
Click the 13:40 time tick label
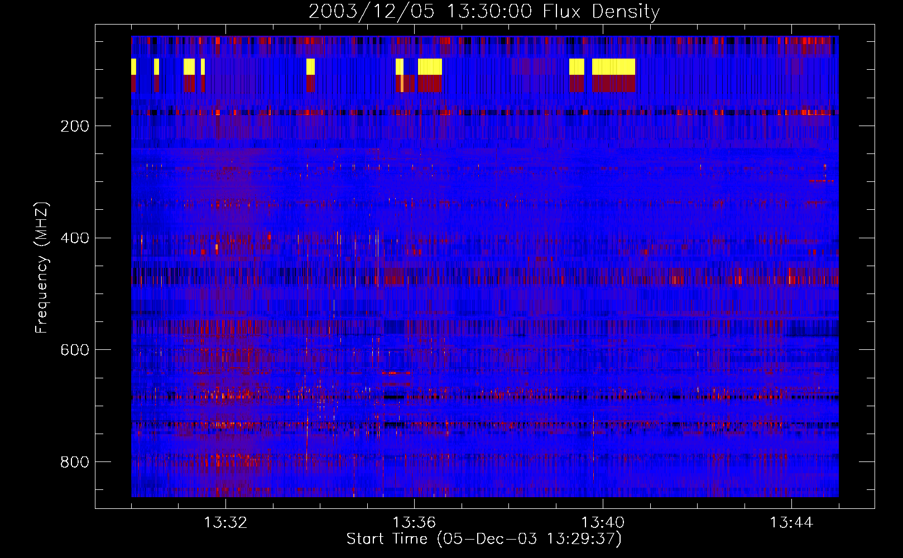pyautogui.click(x=603, y=523)
